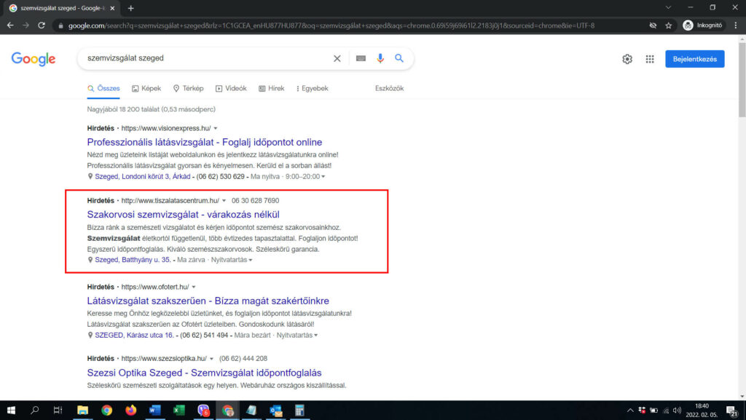Open the Szakorvosi szemvizsgálat ad link

(183, 214)
